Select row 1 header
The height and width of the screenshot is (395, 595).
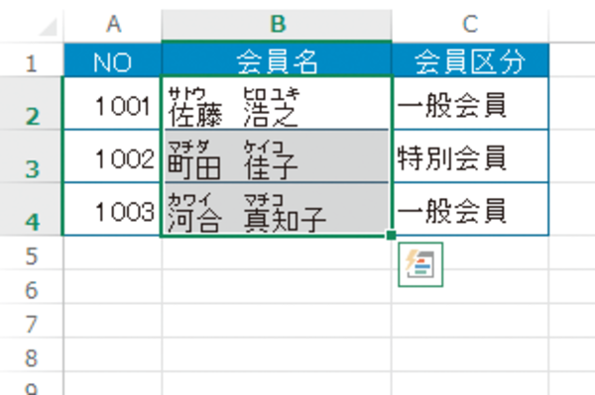coord(32,59)
